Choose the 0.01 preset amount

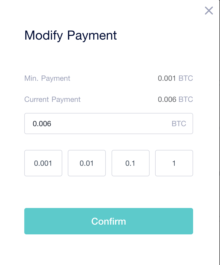87,163
